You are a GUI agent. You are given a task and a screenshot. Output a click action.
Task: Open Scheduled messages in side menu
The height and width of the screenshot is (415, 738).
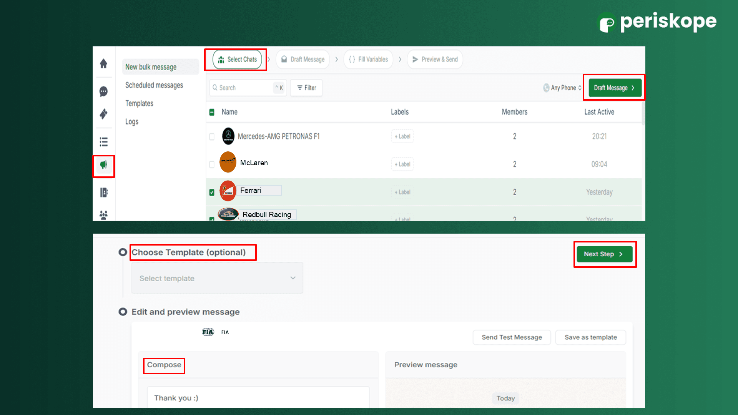(x=154, y=85)
